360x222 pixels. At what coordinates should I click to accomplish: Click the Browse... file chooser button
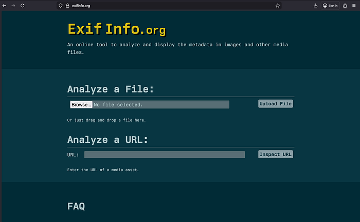81,105
